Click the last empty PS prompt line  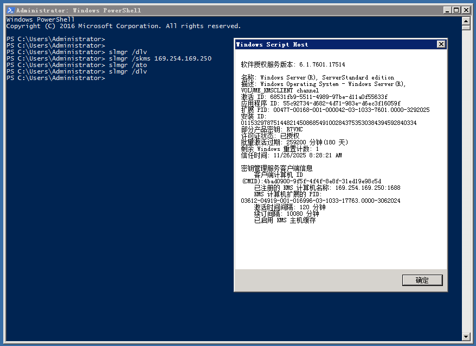pos(55,78)
